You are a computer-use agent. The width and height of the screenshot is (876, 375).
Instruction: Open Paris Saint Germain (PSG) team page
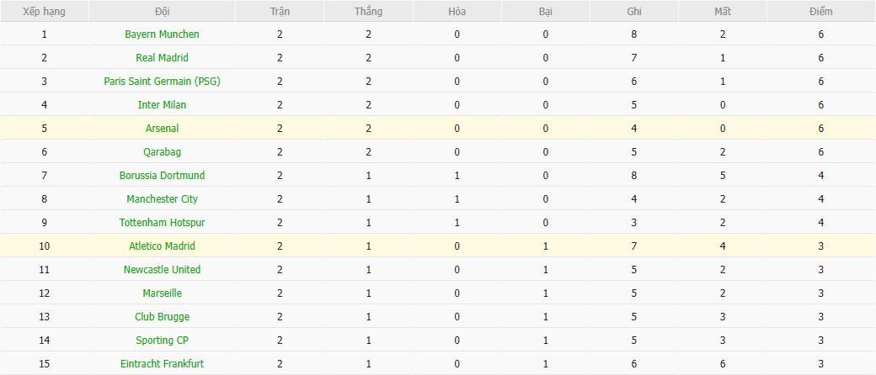[x=162, y=82]
